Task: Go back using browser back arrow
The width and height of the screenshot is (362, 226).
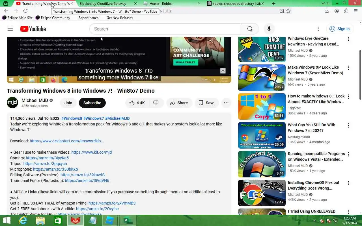Action: 6,11
